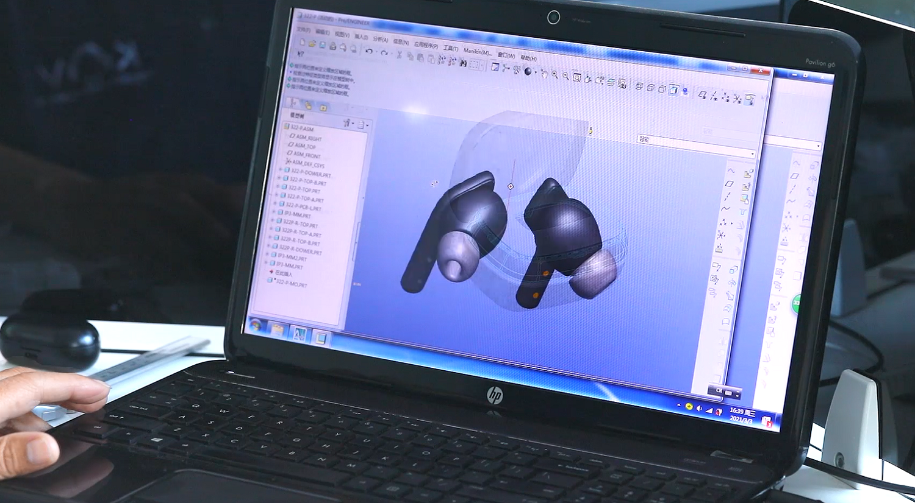Expand the 322P-R-DOWER.PRT tree node

(269, 245)
